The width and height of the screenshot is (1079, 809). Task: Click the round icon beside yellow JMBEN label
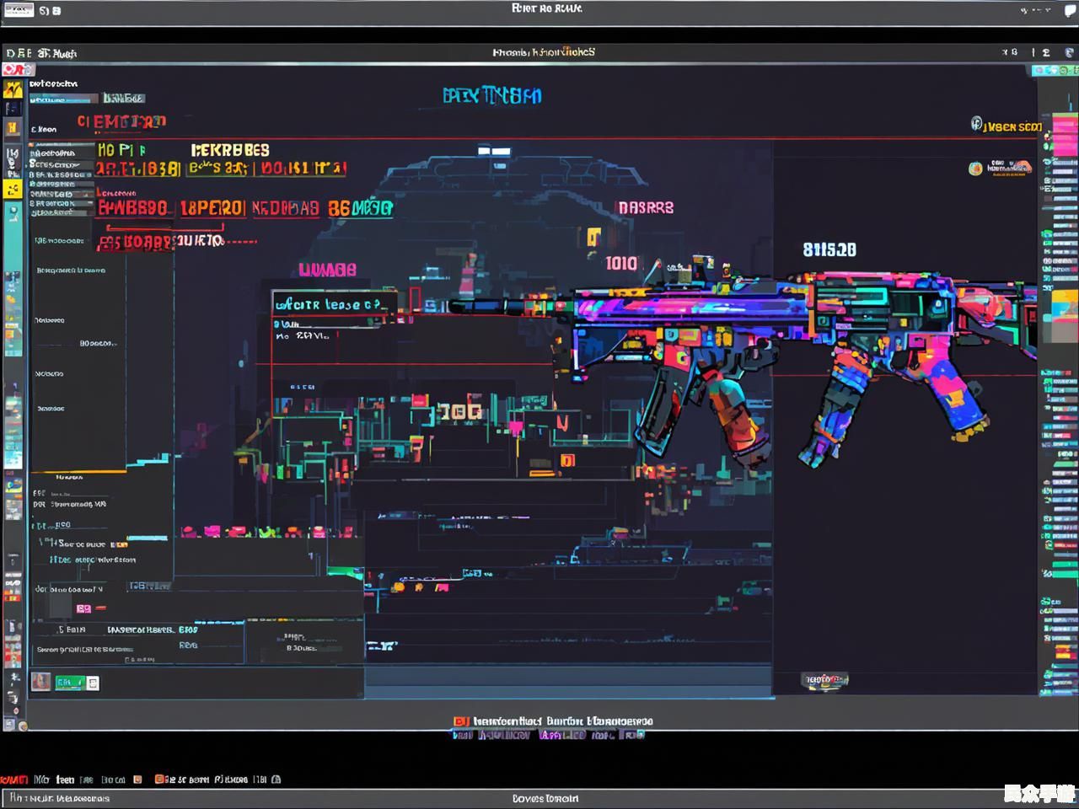click(x=976, y=125)
